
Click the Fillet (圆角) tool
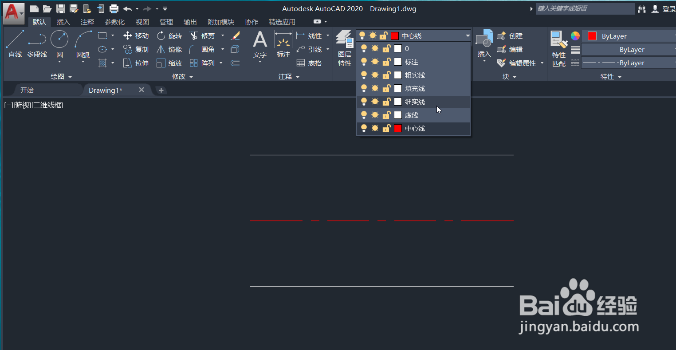pyautogui.click(x=203, y=50)
